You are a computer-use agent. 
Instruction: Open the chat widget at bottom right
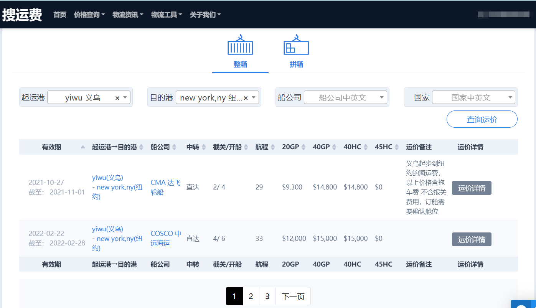click(x=523, y=304)
